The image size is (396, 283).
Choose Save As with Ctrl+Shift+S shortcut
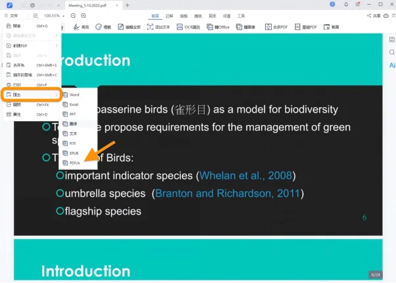[x=32, y=65]
